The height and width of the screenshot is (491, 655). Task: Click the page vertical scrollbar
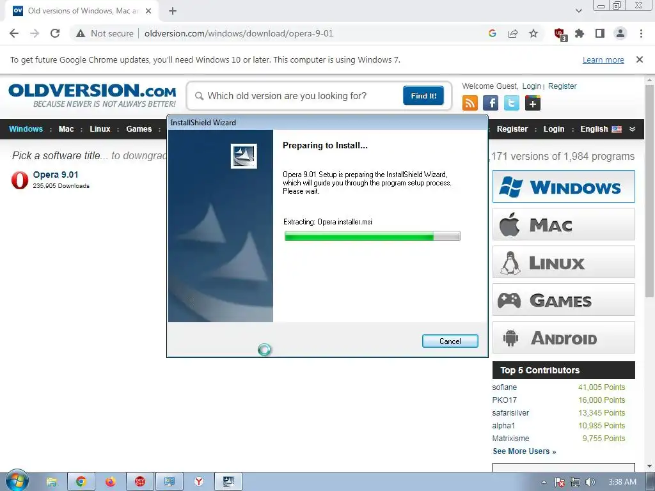point(649,191)
